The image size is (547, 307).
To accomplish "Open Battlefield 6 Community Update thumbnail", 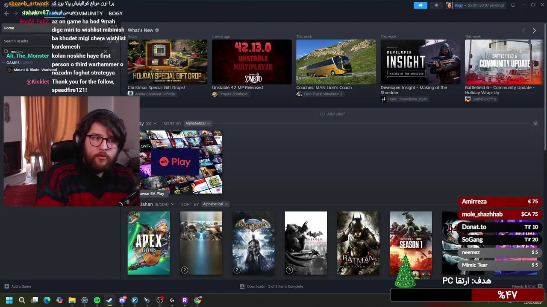I will [504, 62].
